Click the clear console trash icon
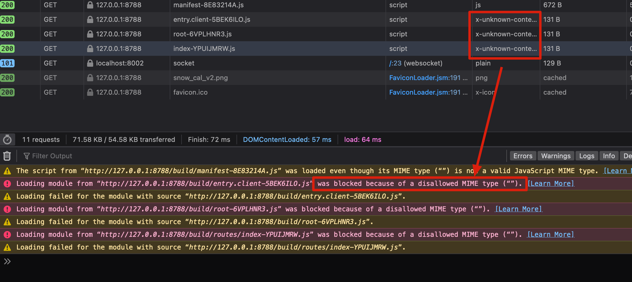The width and height of the screenshot is (632, 282). click(x=7, y=156)
